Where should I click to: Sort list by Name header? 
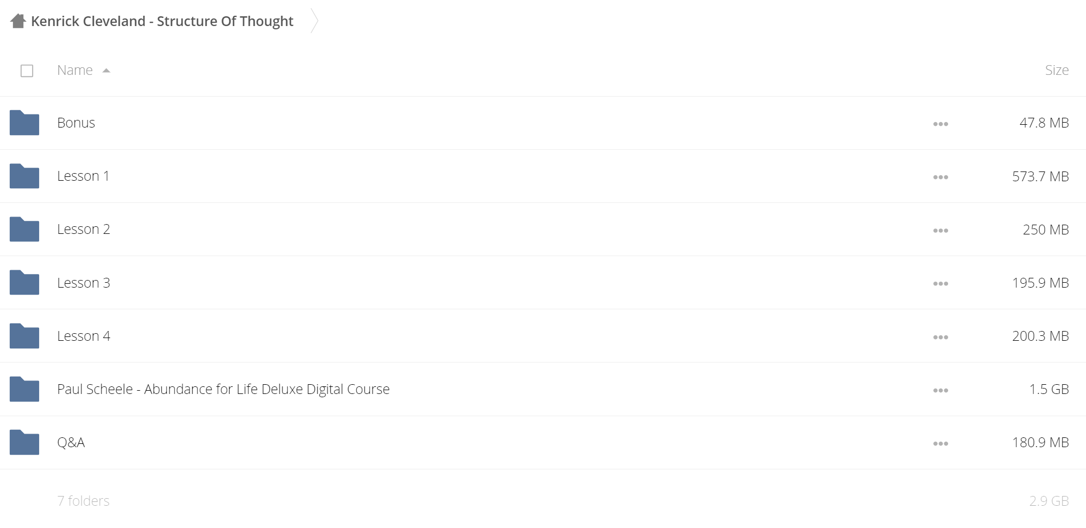(x=75, y=70)
